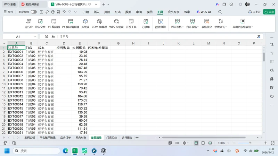
Task: Open WPS AI button
Action: tap(204, 12)
